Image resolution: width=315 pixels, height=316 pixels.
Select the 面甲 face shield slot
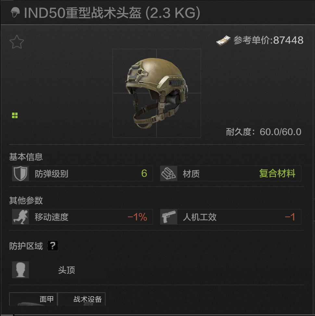tap(33, 299)
